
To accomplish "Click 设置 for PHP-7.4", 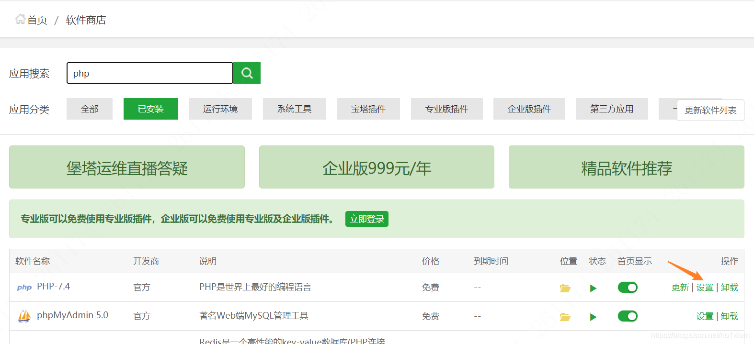I will click(x=705, y=288).
